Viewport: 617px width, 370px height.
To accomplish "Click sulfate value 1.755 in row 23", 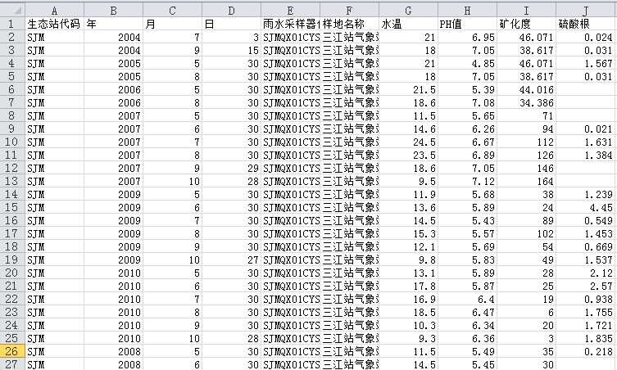I will click(x=587, y=313).
